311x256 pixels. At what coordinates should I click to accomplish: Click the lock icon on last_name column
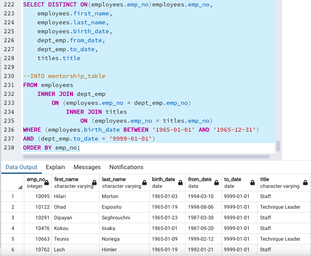[144, 183]
